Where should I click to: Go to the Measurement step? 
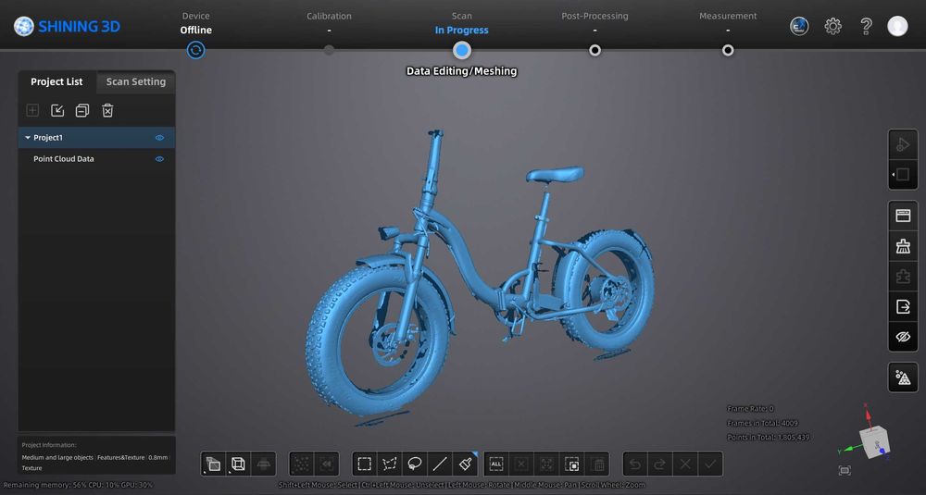click(x=728, y=50)
